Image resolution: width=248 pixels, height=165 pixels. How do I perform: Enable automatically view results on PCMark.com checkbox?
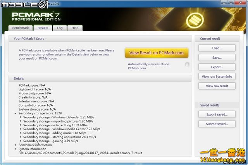coord(187,65)
